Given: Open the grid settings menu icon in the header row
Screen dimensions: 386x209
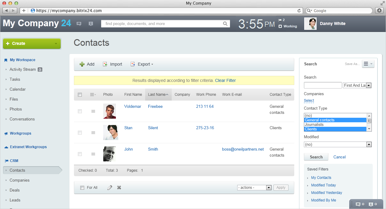Looking at the screenshot, I should 93,95.
